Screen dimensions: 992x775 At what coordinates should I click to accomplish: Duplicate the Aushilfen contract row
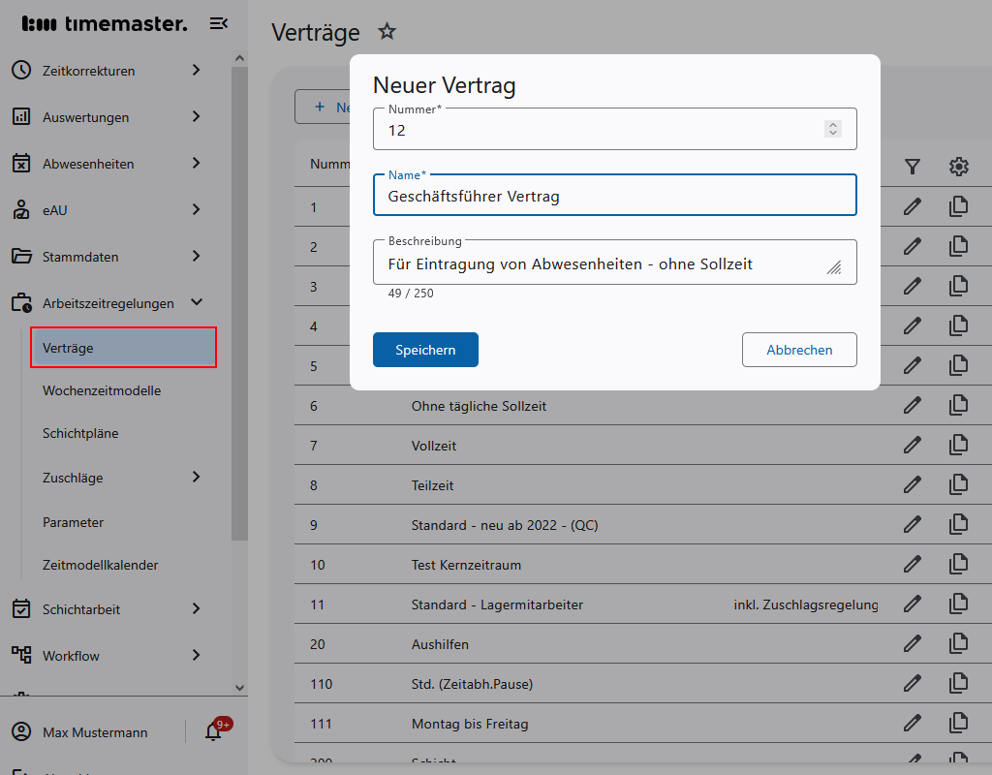pos(958,642)
